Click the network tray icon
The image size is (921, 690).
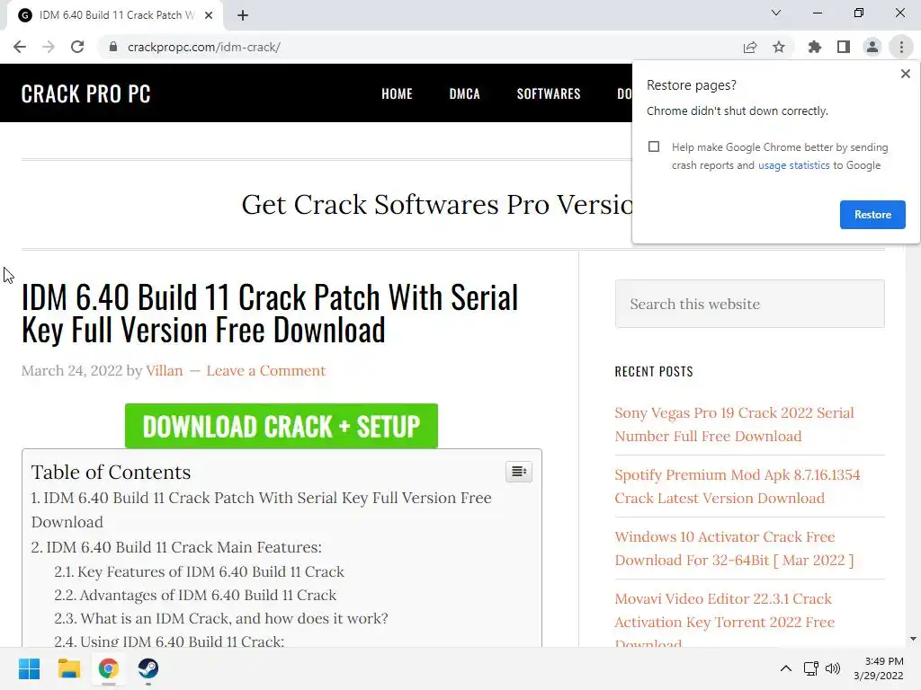point(811,668)
